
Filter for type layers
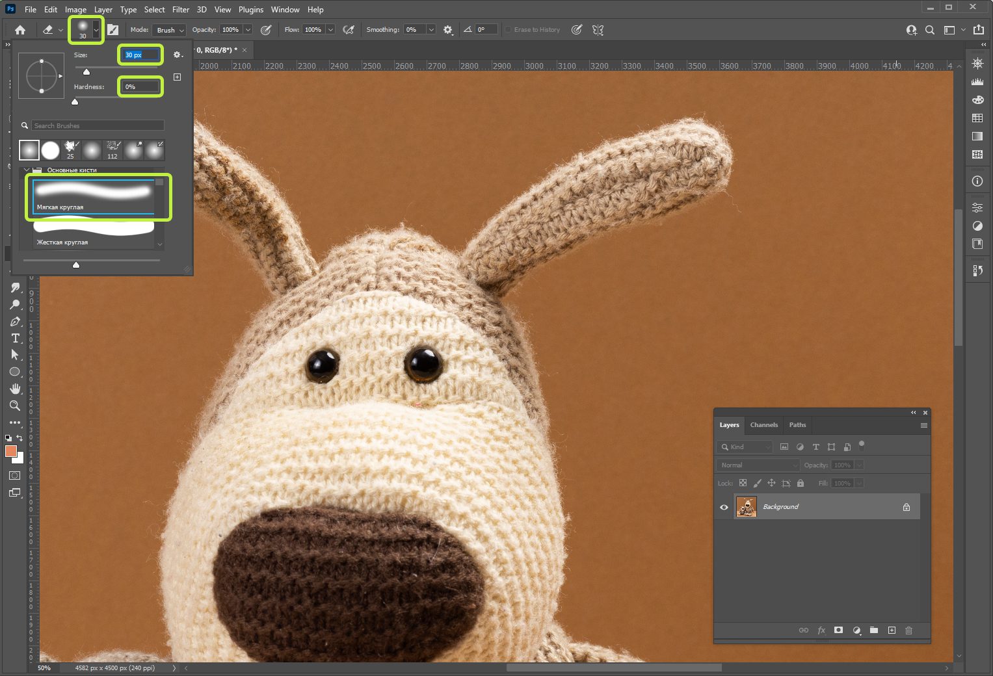pyautogui.click(x=815, y=447)
